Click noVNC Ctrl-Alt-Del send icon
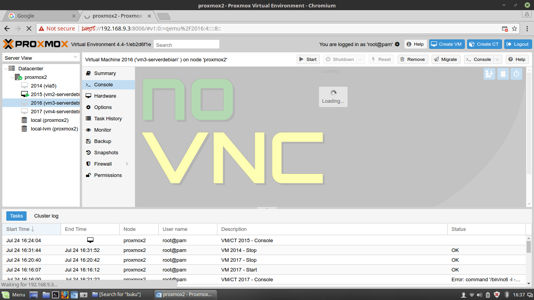 point(489,73)
